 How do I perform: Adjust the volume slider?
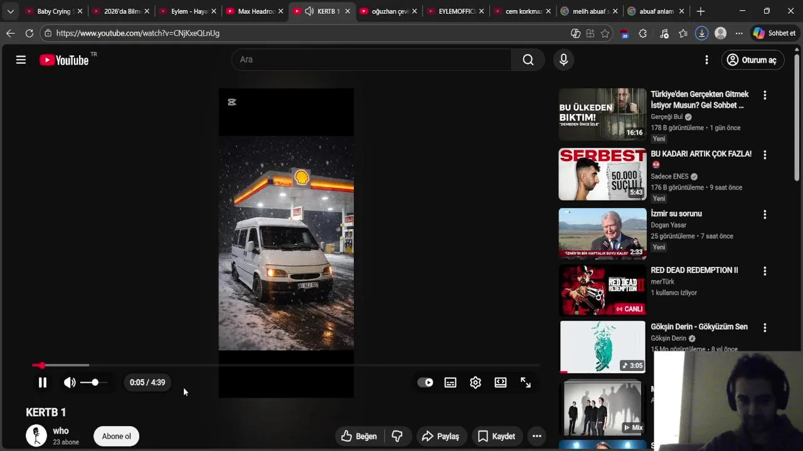[x=94, y=382]
